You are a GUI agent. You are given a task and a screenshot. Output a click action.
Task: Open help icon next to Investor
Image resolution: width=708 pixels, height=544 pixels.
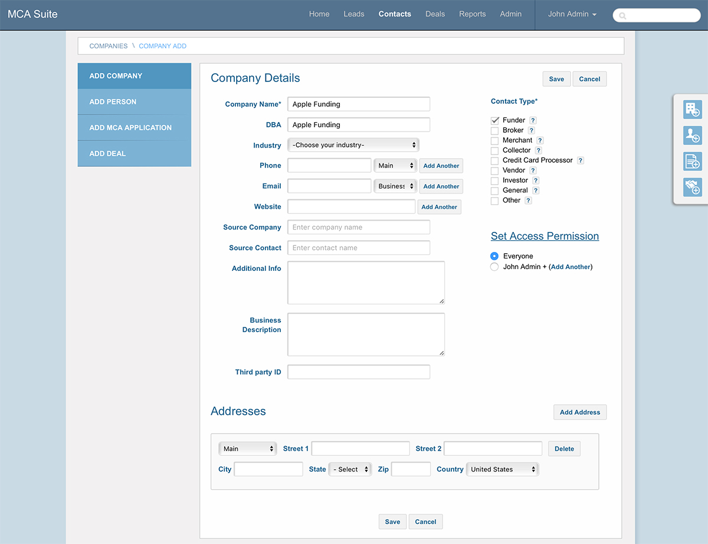click(x=535, y=181)
